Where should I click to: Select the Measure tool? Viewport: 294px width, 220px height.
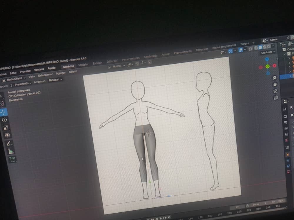pos(11,151)
